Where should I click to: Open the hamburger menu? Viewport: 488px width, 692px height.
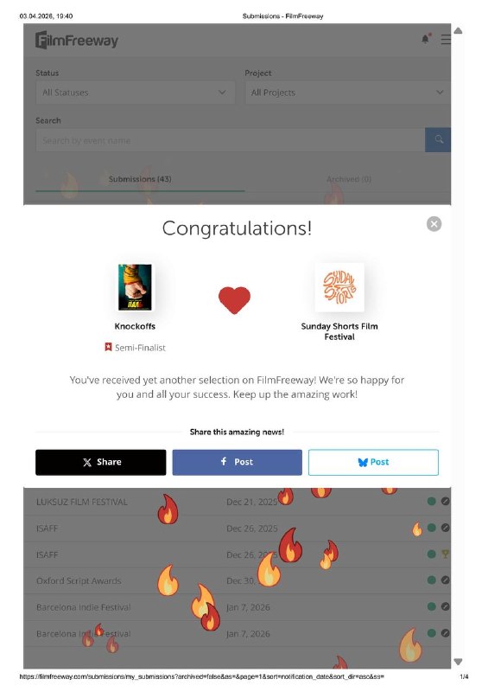point(446,39)
